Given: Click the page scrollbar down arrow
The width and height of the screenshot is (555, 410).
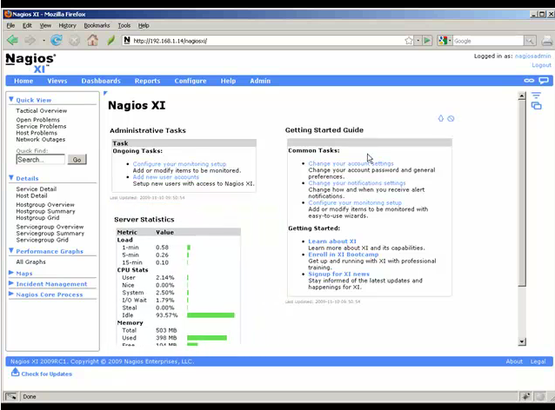Looking at the screenshot, I should pyautogui.click(x=522, y=341).
